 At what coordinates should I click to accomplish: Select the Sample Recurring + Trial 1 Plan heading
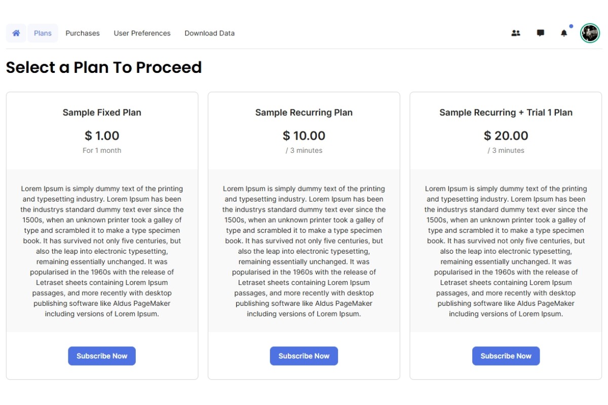pyautogui.click(x=506, y=112)
